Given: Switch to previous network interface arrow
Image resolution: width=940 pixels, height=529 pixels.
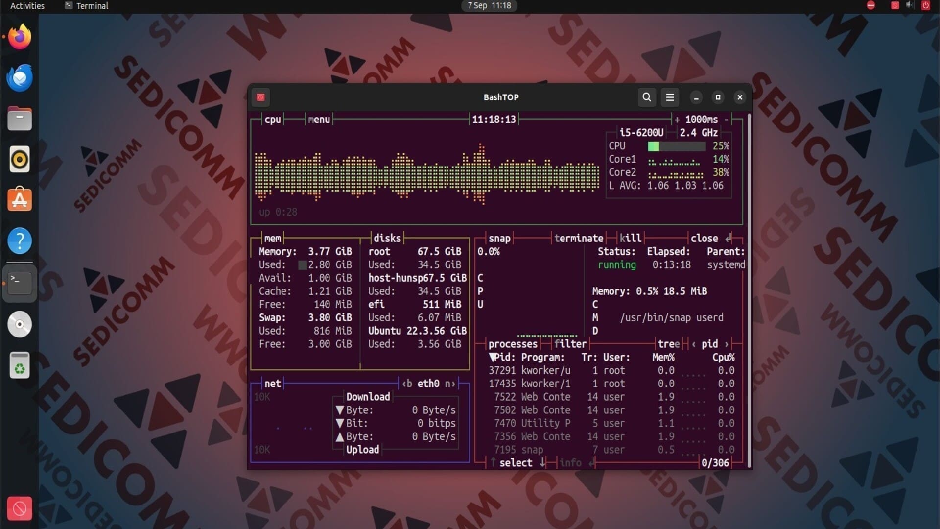Looking at the screenshot, I should 406,384.
